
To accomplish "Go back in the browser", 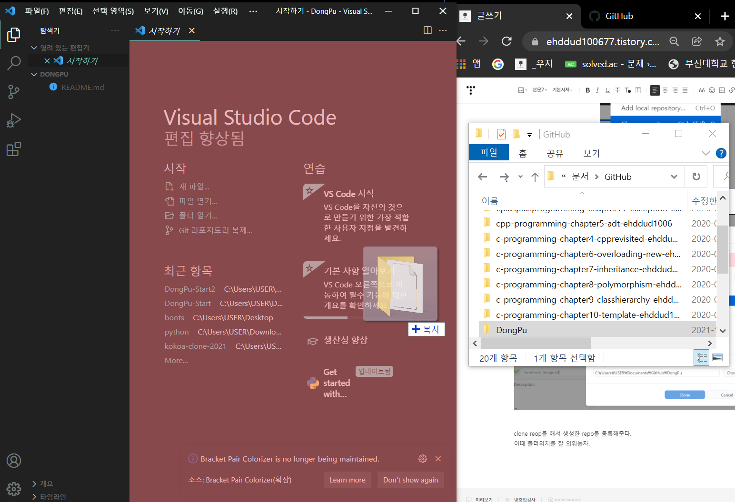I will tap(461, 41).
